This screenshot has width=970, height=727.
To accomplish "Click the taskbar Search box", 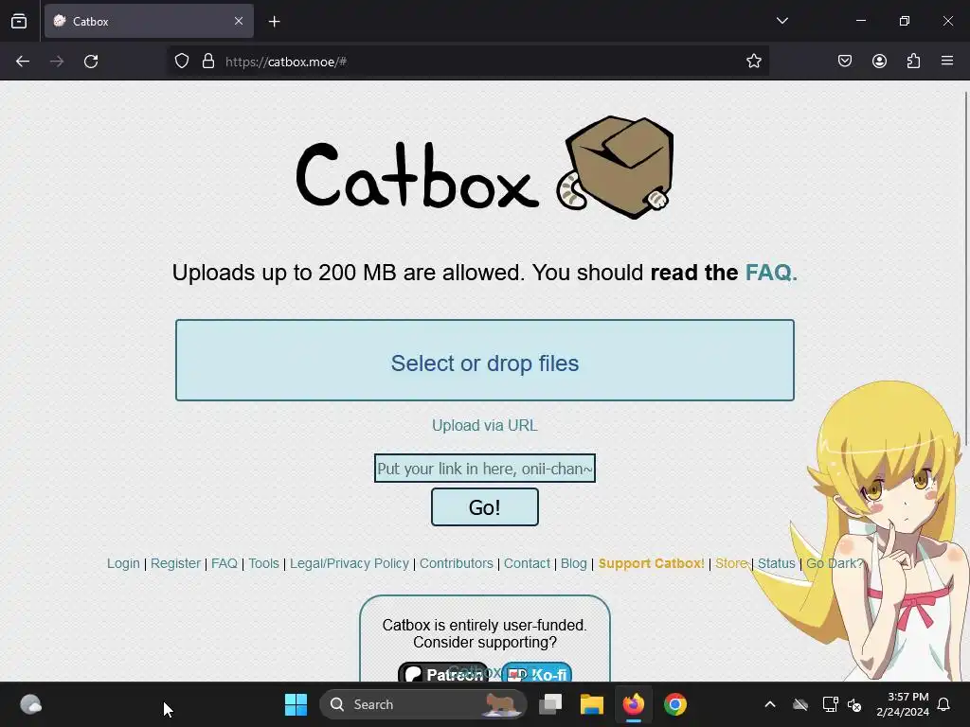I will tap(423, 704).
